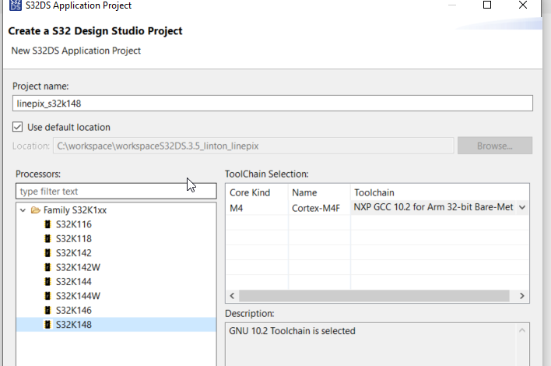Open the Toolchain dropdown for Cortex-M4F
551x366 pixels.
[521, 208]
